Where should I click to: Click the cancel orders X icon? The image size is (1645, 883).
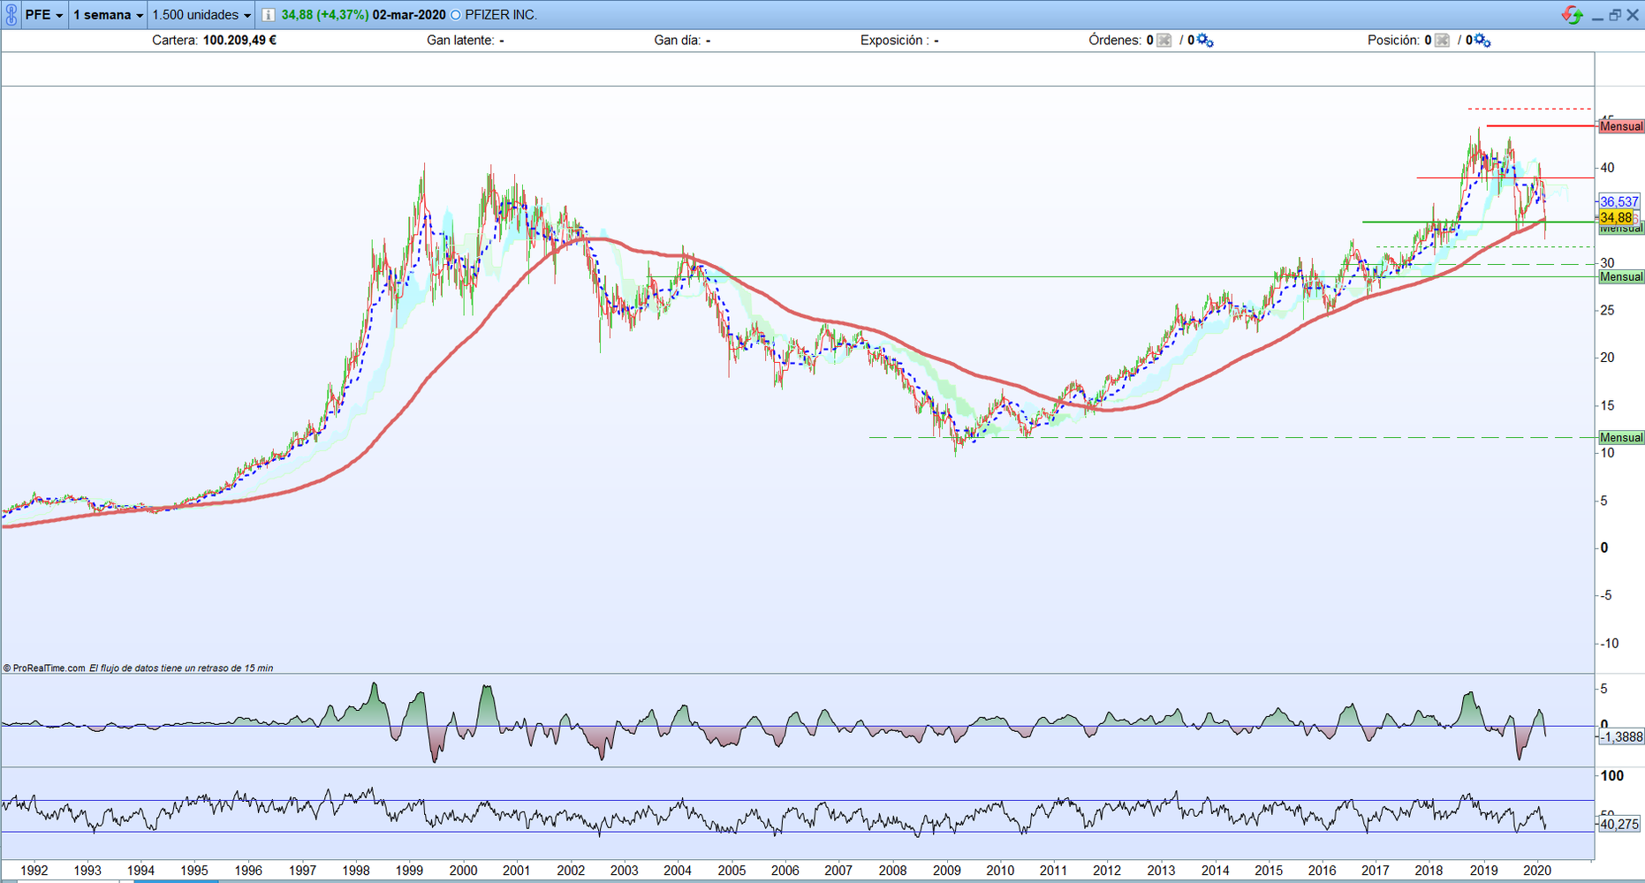1164,41
